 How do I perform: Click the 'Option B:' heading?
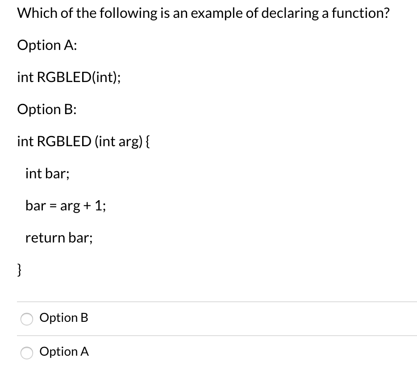point(46,109)
